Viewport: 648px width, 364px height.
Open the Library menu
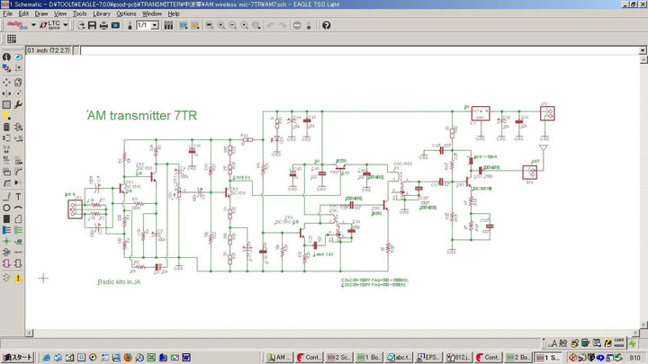pos(102,14)
